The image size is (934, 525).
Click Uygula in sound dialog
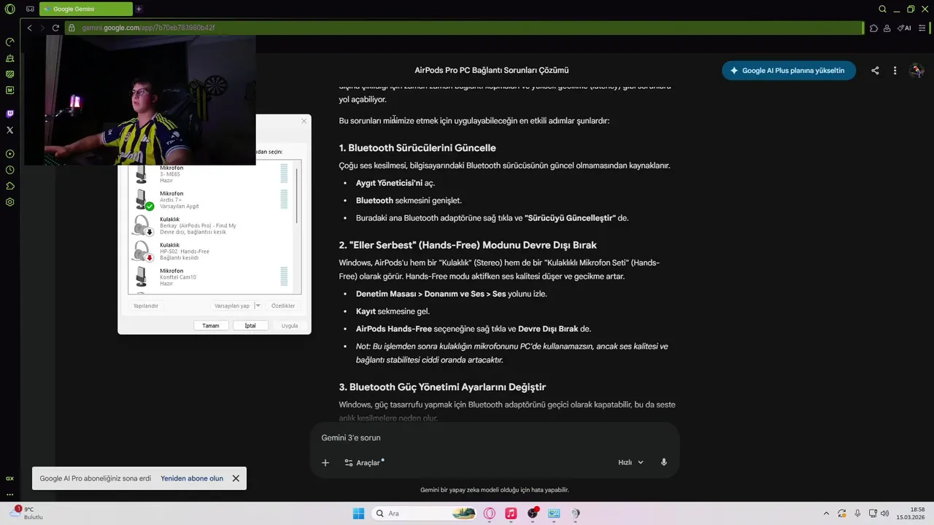[290, 325]
